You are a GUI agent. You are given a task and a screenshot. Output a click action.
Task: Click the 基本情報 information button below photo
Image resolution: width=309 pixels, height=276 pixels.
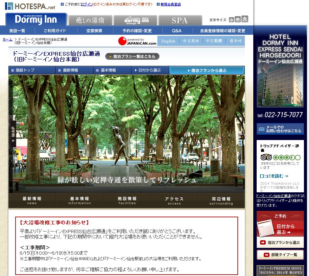tap(80, 201)
